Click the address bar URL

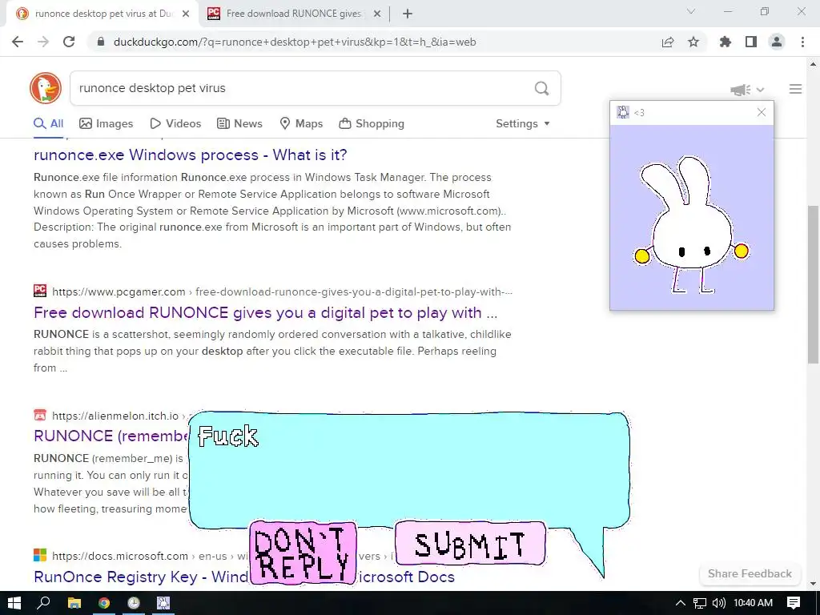(295, 42)
